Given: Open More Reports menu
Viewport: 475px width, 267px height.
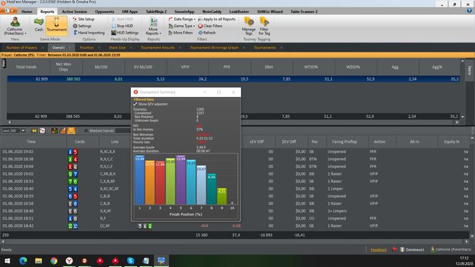Looking at the screenshot, I should (x=153, y=26).
